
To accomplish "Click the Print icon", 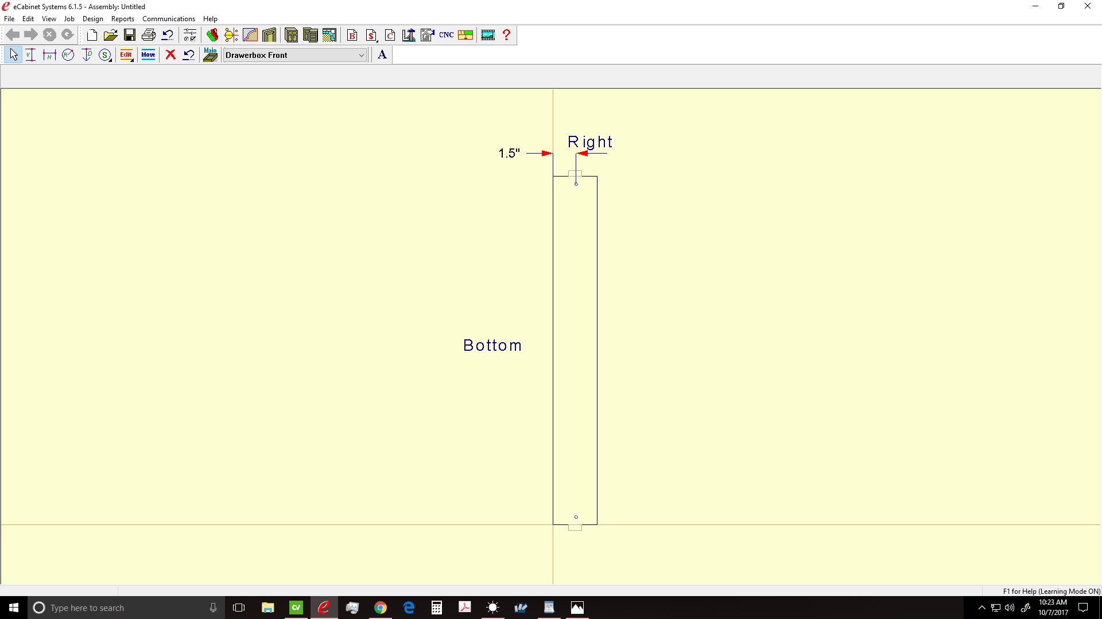I will [x=149, y=36].
